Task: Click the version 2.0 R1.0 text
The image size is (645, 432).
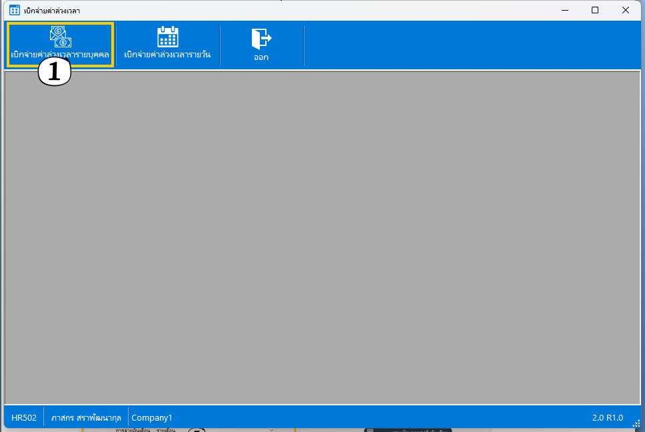Action: pyautogui.click(x=607, y=418)
